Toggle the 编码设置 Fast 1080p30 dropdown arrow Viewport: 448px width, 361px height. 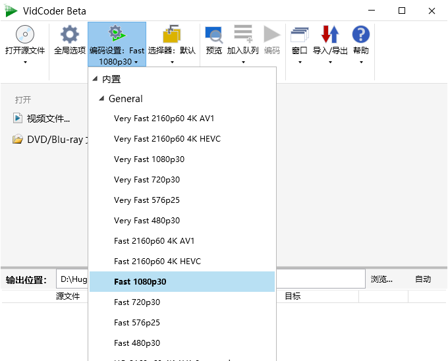(x=136, y=62)
